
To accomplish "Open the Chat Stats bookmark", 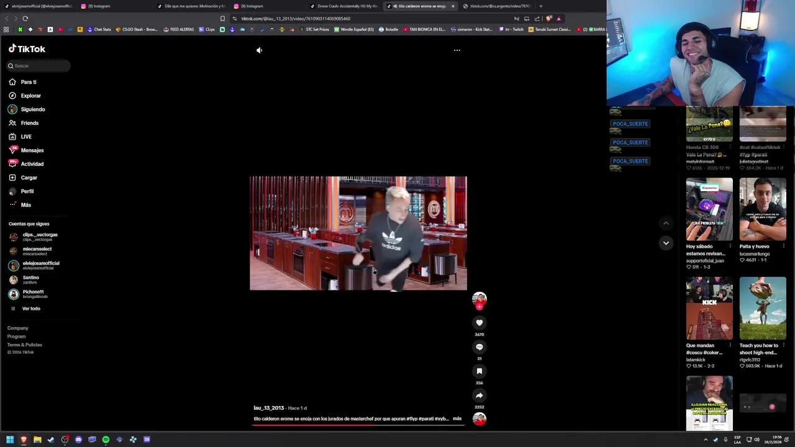I will (x=99, y=29).
